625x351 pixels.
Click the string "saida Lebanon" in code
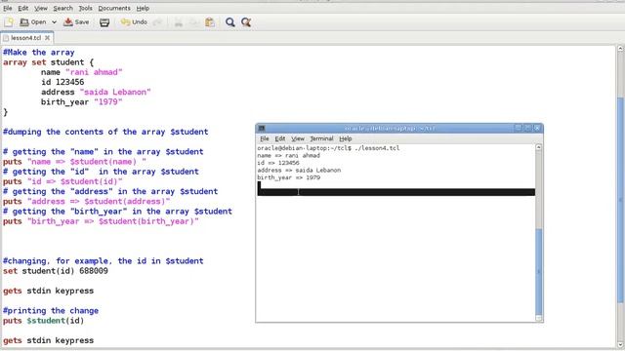pyautogui.click(x=115, y=92)
